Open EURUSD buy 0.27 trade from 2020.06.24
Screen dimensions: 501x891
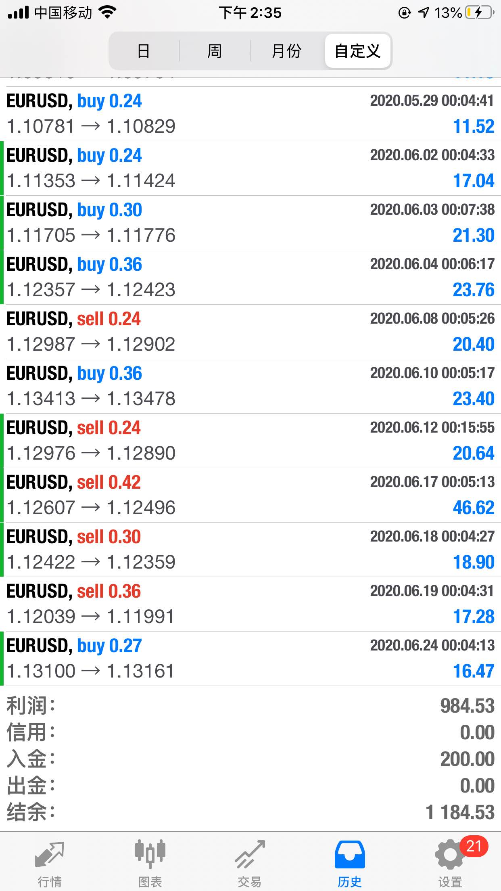pos(250,659)
